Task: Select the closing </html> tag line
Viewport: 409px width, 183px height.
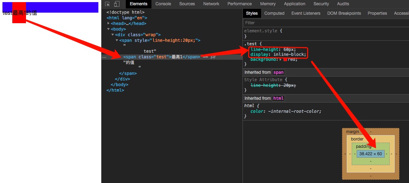Action: coord(115,91)
